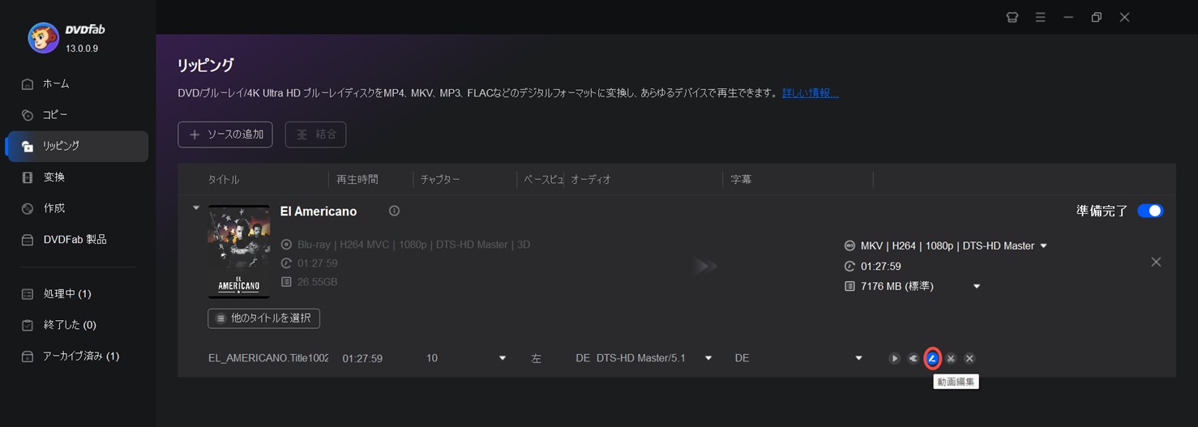1198x427 pixels.
Task: Click the Blu-ray H264 MVC source info
Action: point(413,245)
